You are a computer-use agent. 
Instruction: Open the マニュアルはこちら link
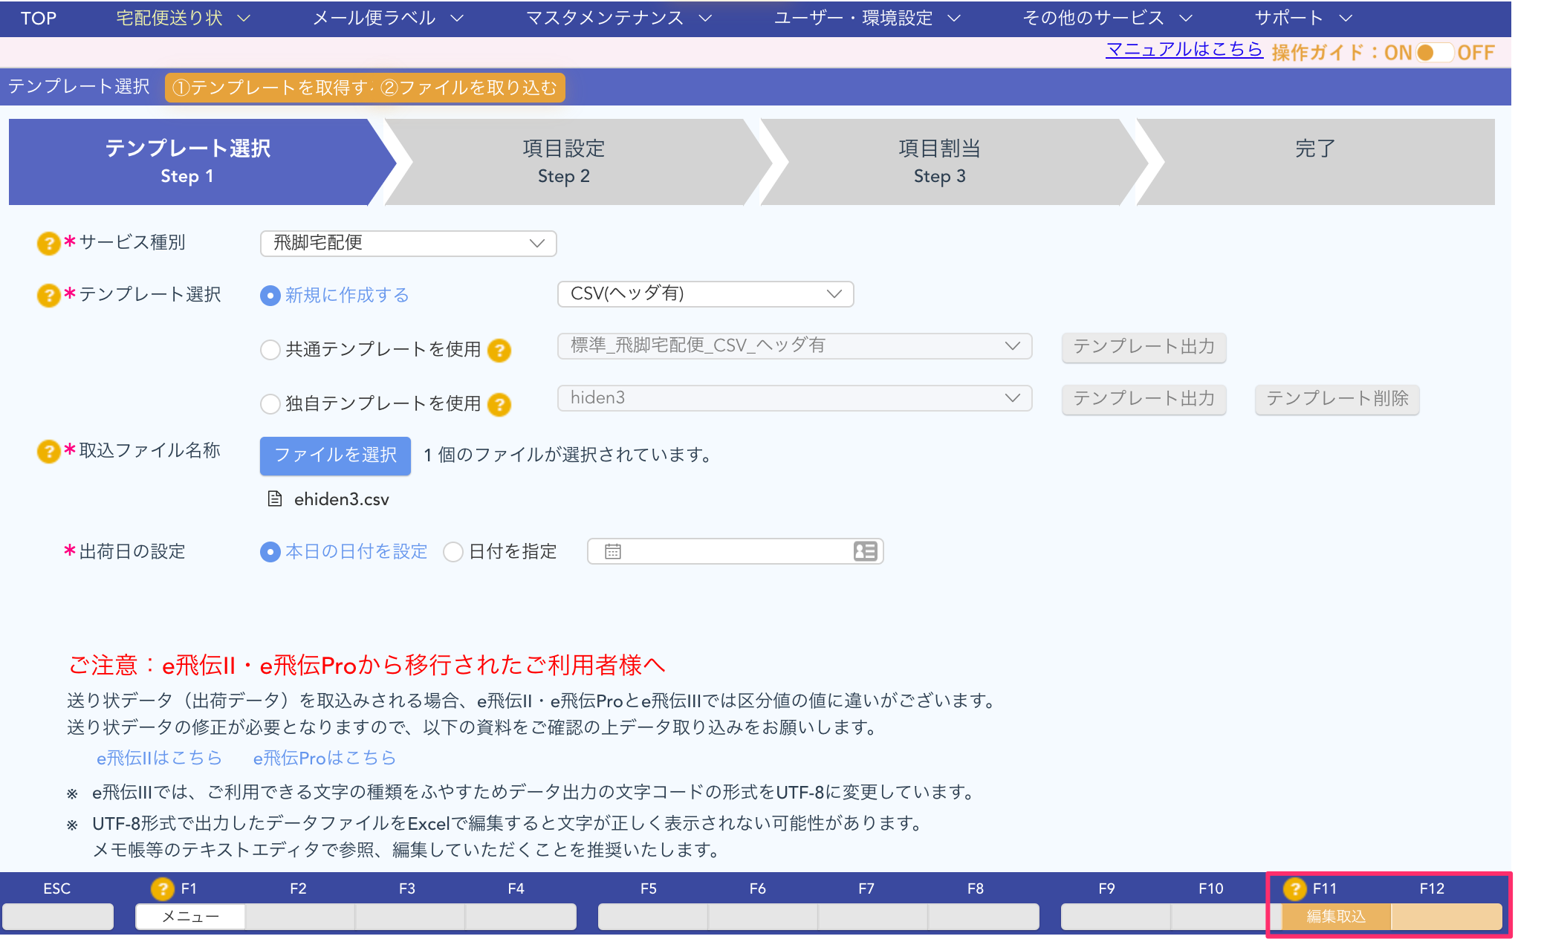pos(1184,50)
